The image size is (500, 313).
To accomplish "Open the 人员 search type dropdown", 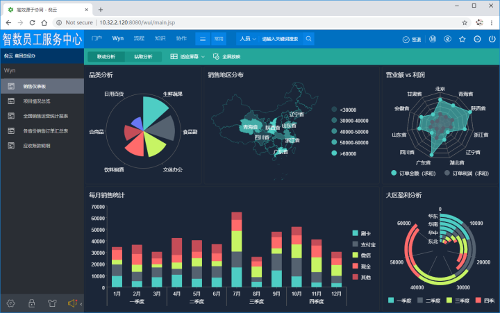I will click(x=248, y=39).
